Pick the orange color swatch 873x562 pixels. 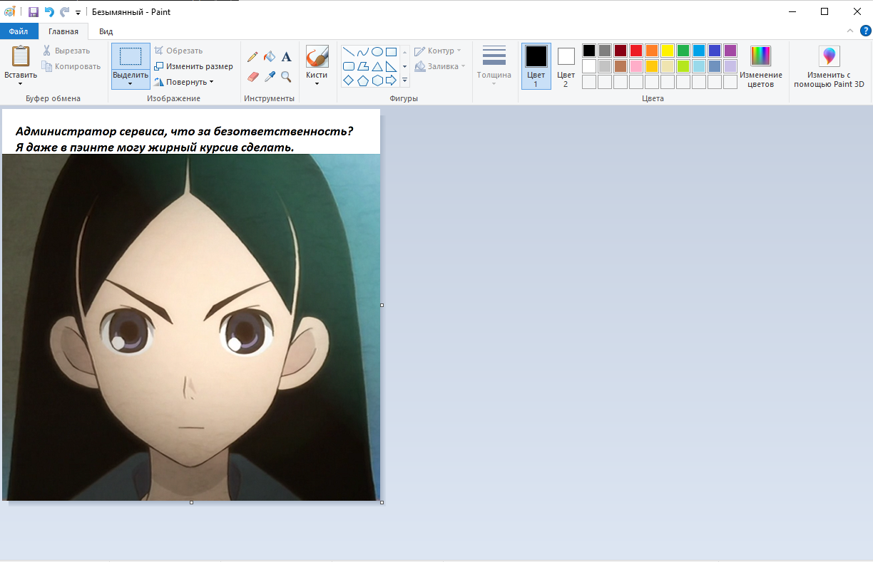(x=652, y=51)
